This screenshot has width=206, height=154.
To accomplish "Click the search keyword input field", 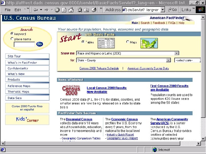I will (24, 44).
